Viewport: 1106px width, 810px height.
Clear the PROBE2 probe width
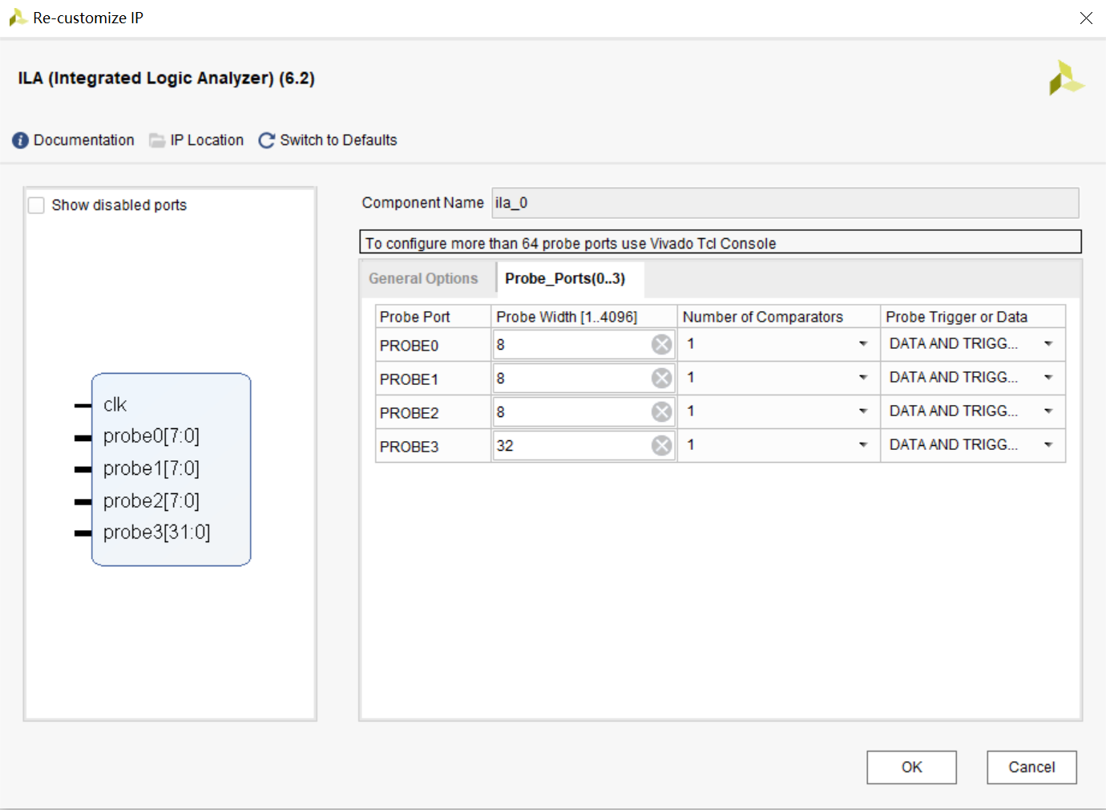[x=662, y=412]
